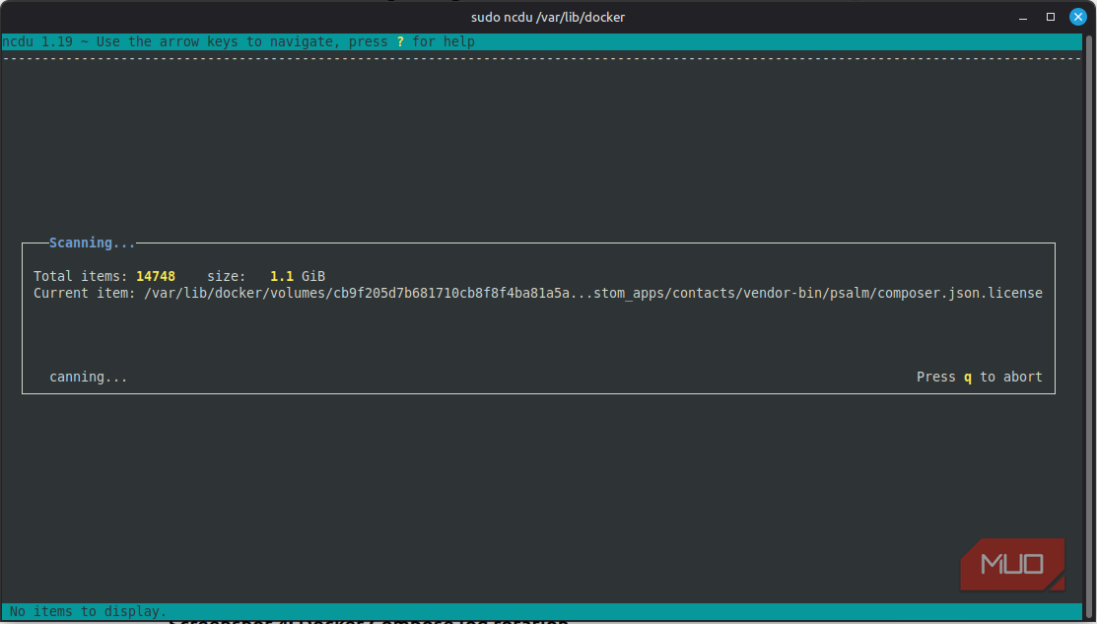The width and height of the screenshot is (1097, 624).
Task: Minimize the ncdu terminal window
Action: click(x=1023, y=17)
